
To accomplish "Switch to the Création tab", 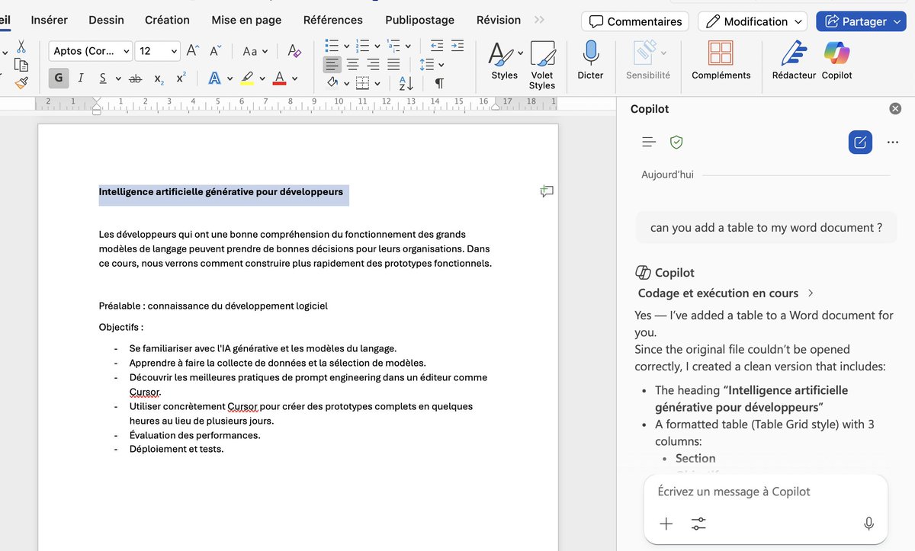I will pyautogui.click(x=167, y=20).
